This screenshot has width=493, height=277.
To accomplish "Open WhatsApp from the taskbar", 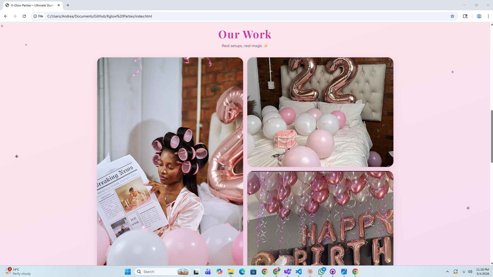I will tap(321, 272).
